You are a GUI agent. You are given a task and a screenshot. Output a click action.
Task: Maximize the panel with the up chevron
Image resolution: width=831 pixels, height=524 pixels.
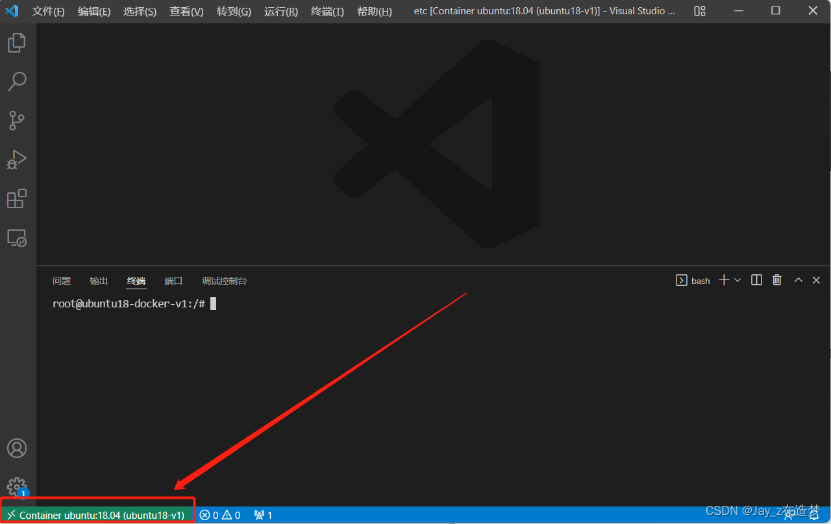click(799, 280)
